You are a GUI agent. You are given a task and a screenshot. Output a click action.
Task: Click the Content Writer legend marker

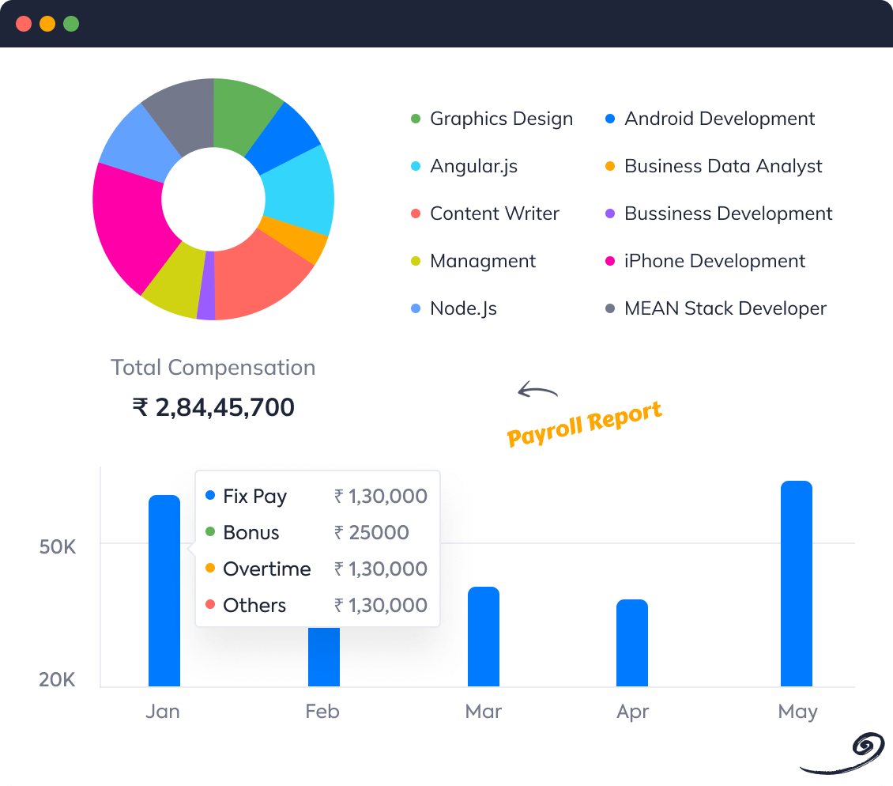pos(415,214)
